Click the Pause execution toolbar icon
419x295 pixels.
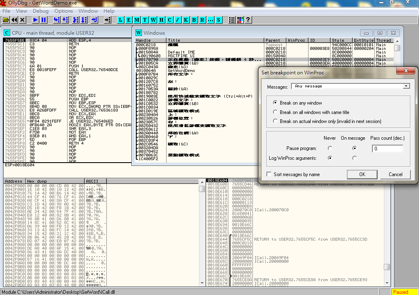(44, 20)
